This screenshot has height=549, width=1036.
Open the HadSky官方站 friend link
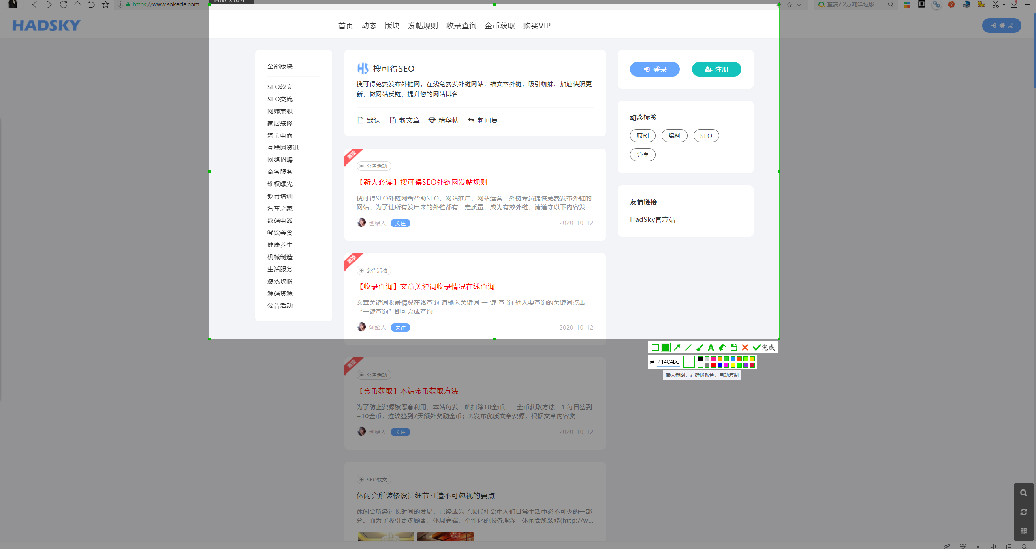pos(652,219)
